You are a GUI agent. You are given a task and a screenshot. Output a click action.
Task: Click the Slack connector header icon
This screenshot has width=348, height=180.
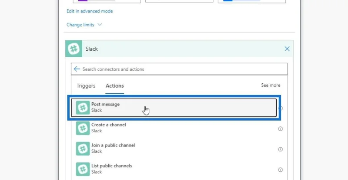tap(74, 49)
